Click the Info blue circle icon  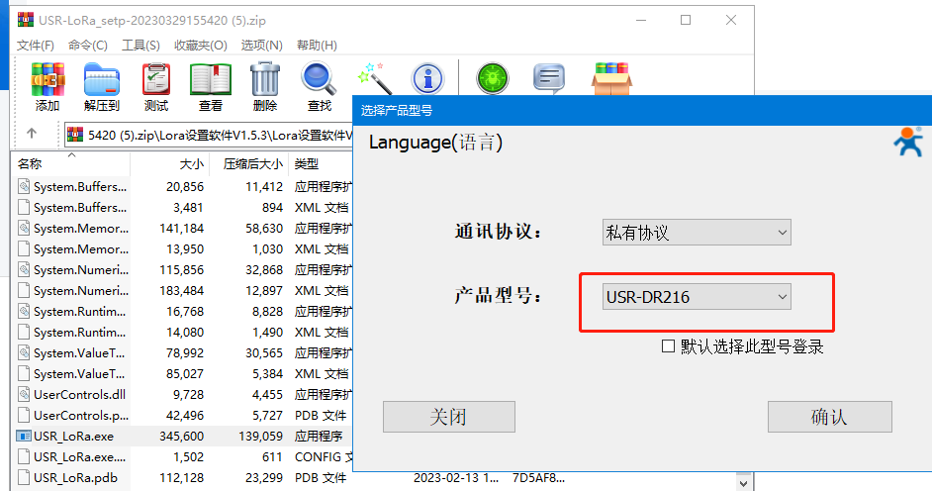click(x=428, y=78)
